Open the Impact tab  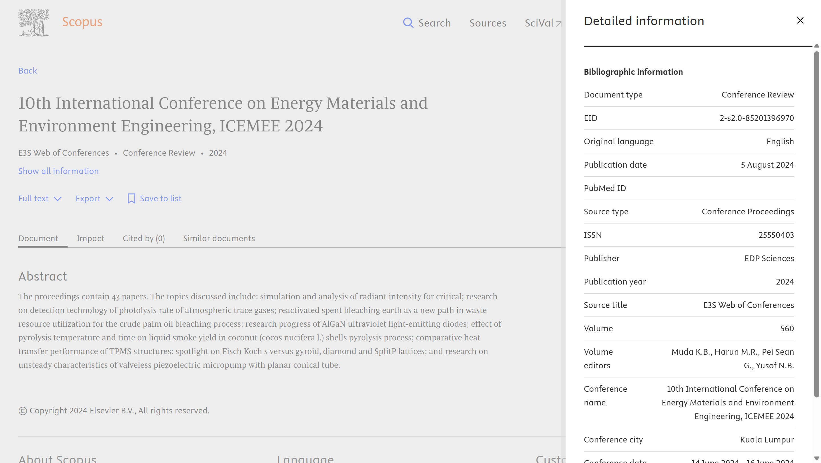[x=90, y=238]
